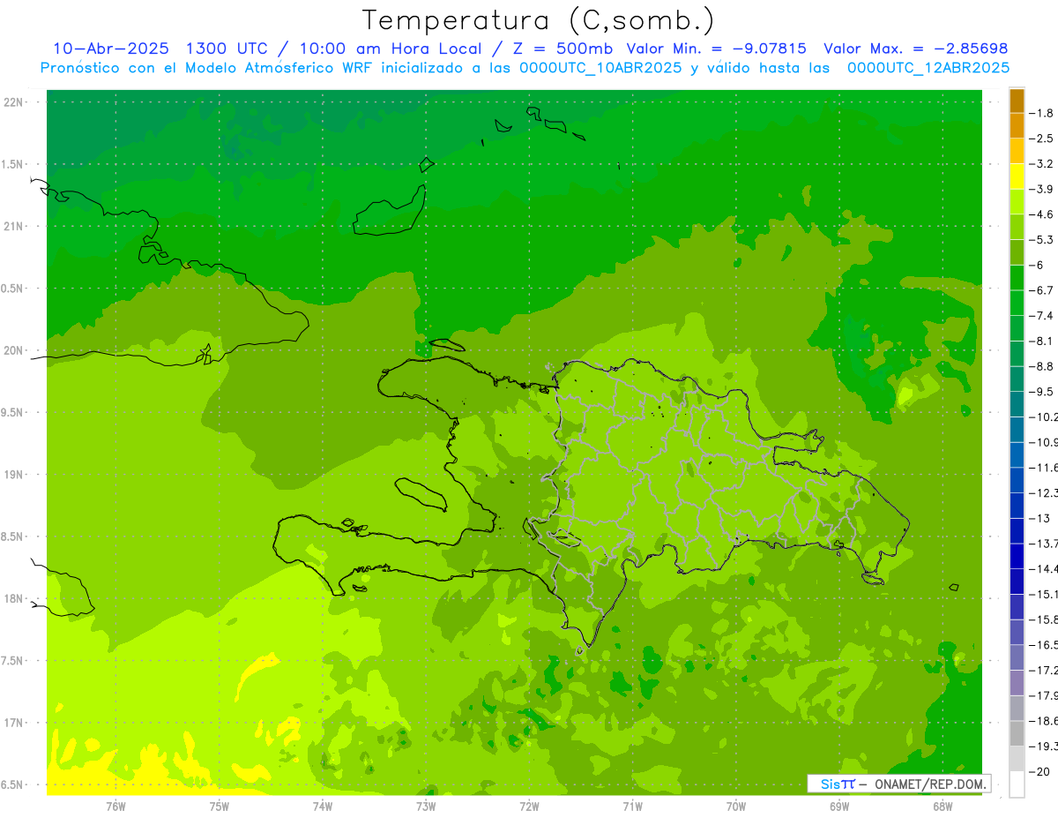This screenshot has width=1058, height=818.
Task: Click the '-3.2' color bar value
Action: [x=1041, y=164]
